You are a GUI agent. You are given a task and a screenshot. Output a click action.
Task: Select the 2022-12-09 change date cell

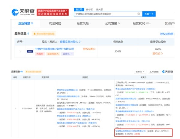click(27, 108)
